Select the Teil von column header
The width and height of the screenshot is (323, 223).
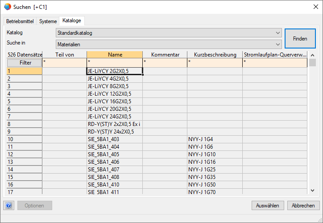64,55
